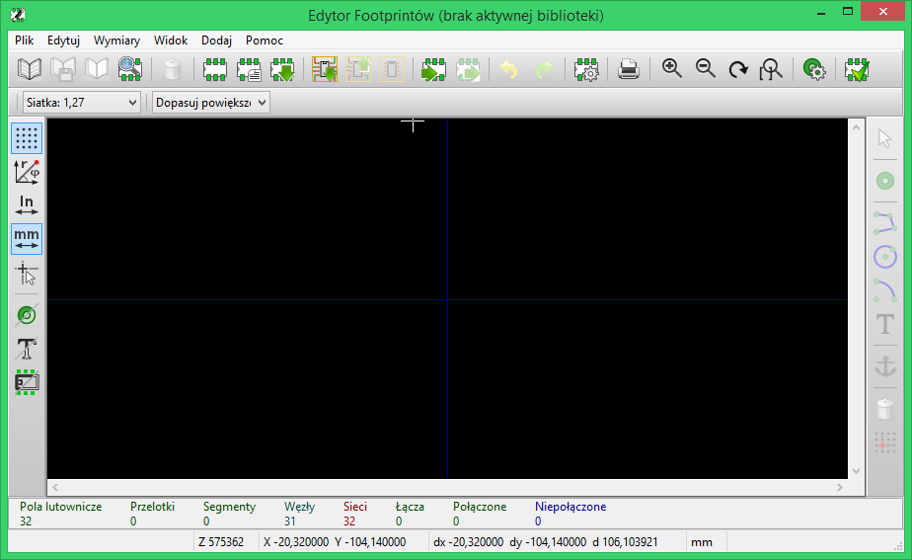Switch units to millimeters
This screenshot has height=560, width=912.
(27, 239)
